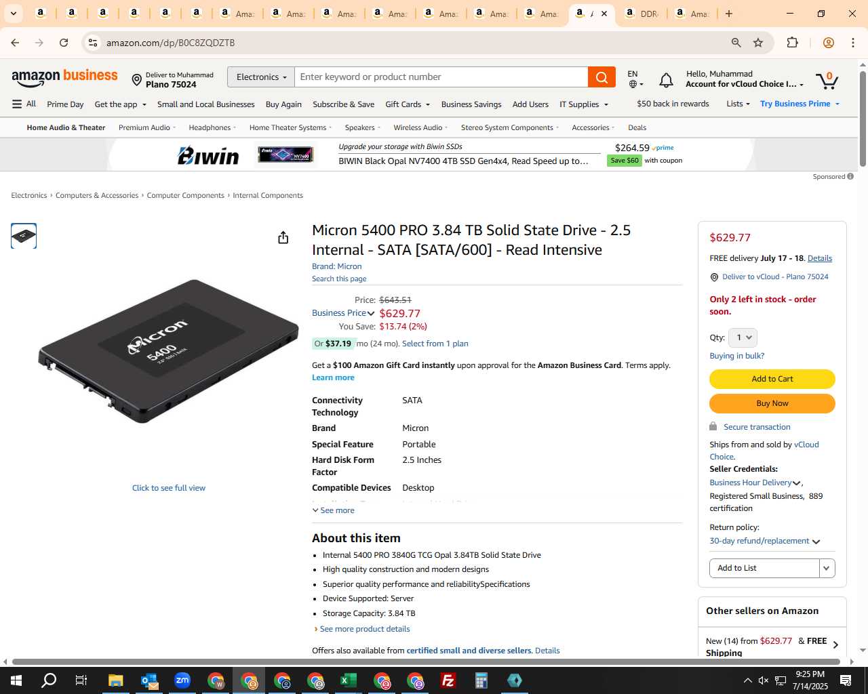This screenshot has width=868, height=694.
Task: Click Deliver to Muhammad Plano 75024
Action: coord(172,80)
